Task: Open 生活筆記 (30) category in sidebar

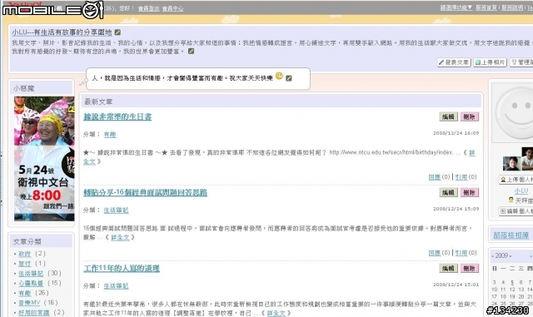Action: click(x=31, y=273)
